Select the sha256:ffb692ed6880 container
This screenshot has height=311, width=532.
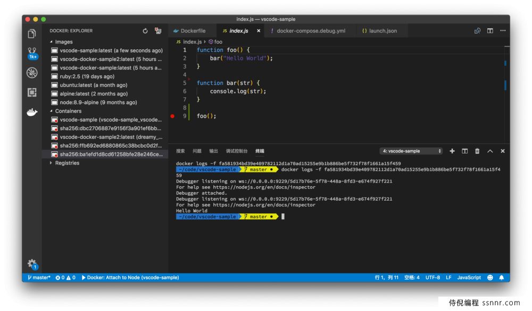click(x=105, y=145)
